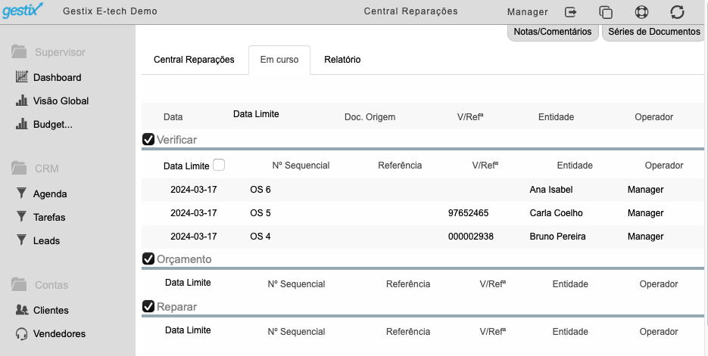Uncheck the Verificar section checkbox
This screenshot has height=356, width=708.
148,139
